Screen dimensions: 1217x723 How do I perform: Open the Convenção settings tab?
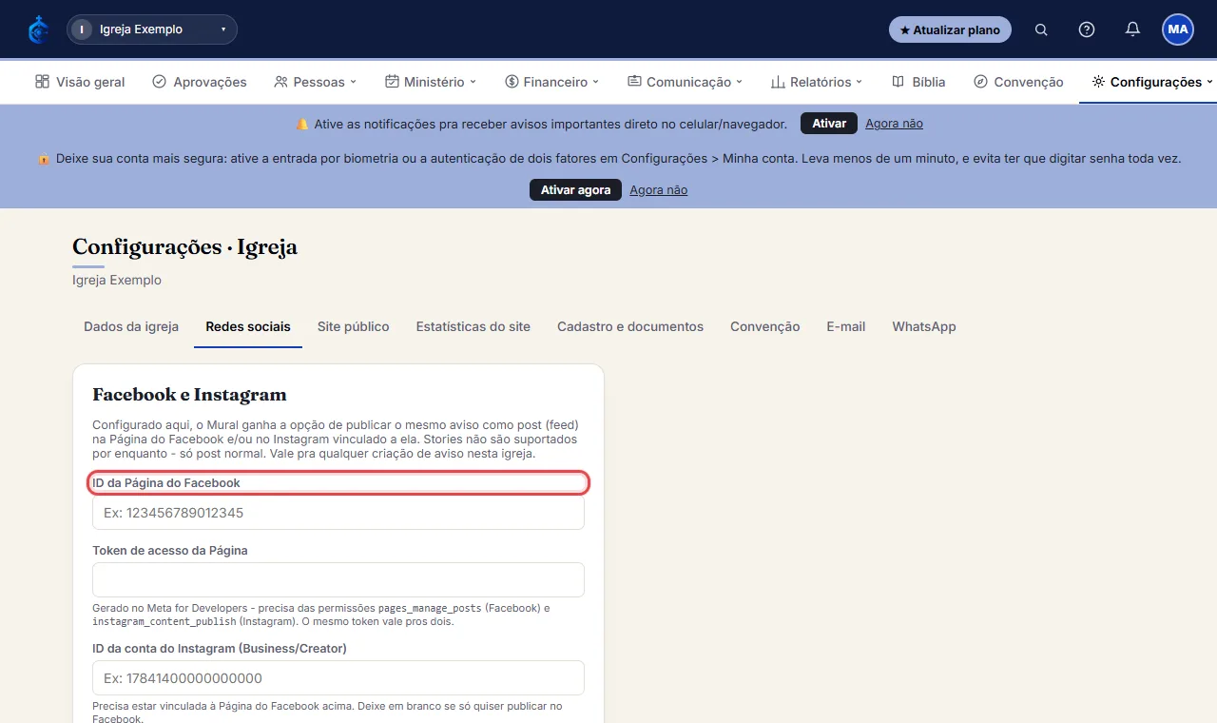click(765, 326)
